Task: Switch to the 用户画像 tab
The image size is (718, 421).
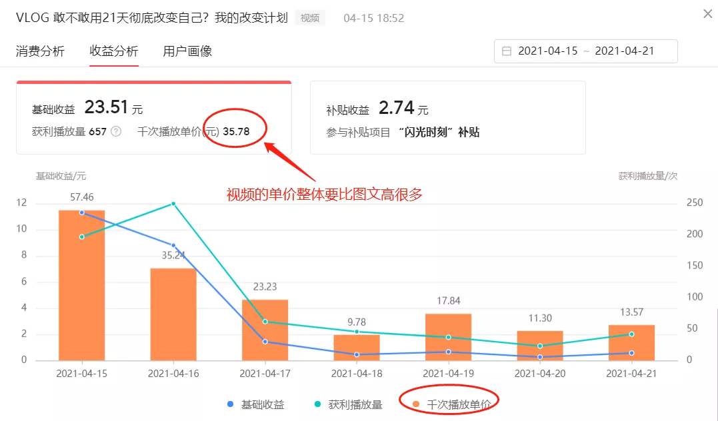Action: tap(185, 51)
